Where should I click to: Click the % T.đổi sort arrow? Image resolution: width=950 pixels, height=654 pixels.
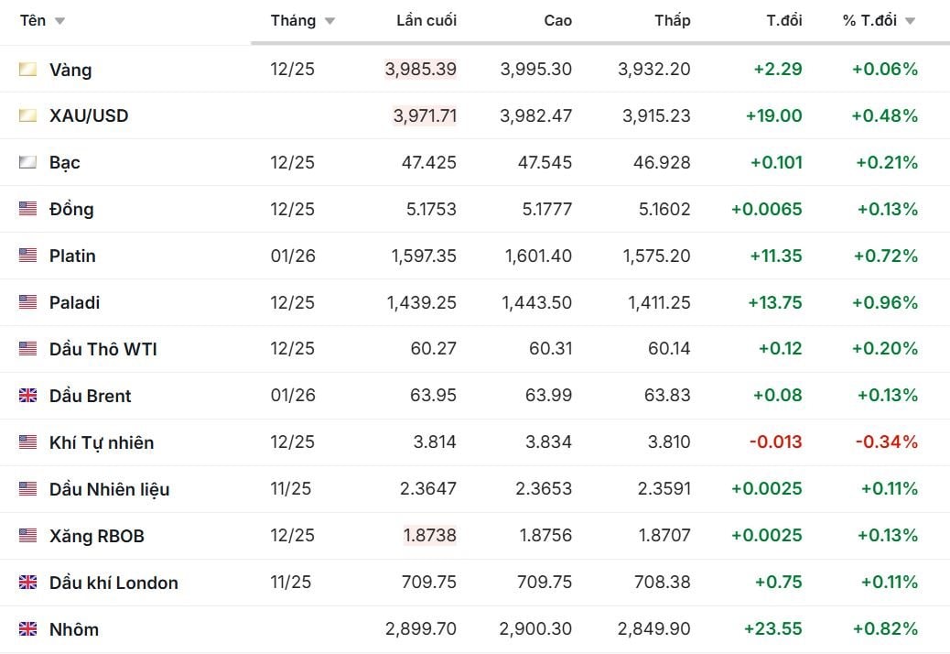pyautogui.click(x=910, y=21)
